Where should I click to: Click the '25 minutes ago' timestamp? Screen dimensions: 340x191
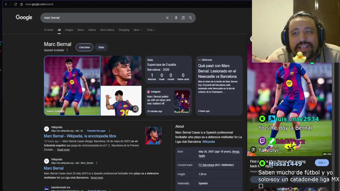click(x=155, y=111)
